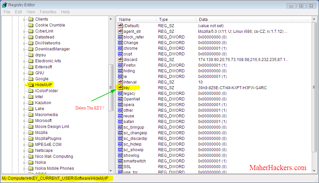The image size is (319, 183).
Task: Click the reuse value name
Action: 129,116
